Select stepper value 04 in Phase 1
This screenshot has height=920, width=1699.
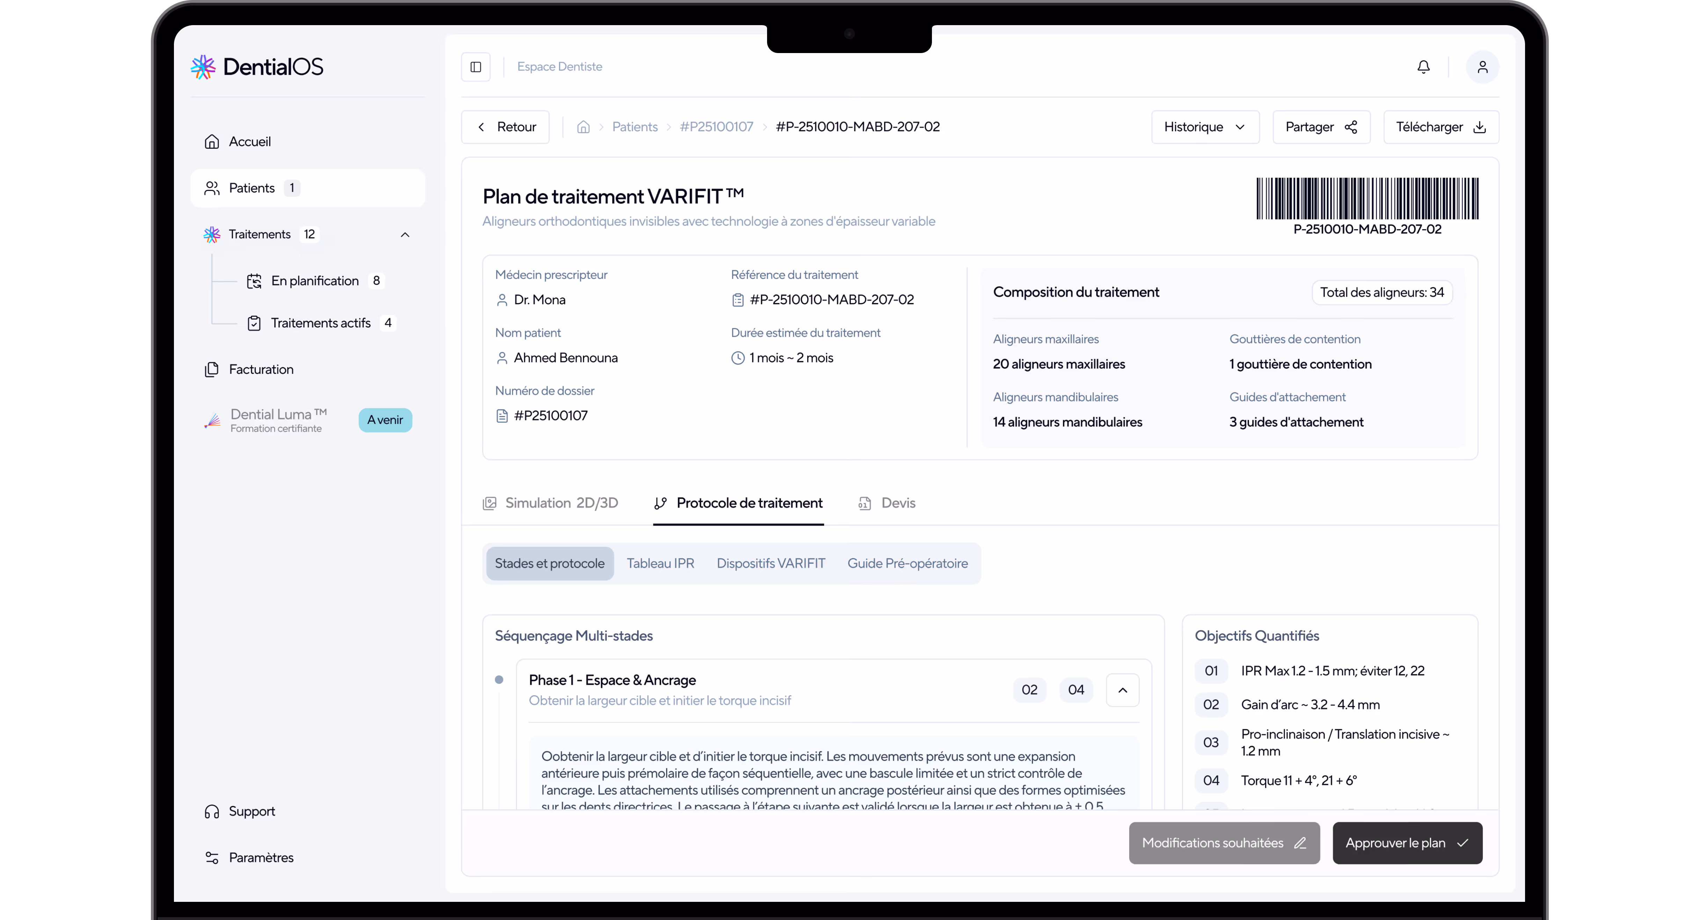pos(1076,690)
